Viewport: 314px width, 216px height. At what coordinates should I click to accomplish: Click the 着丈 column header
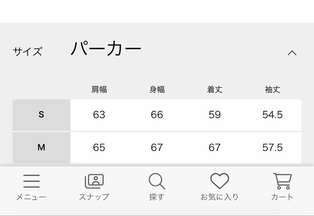tap(215, 89)
